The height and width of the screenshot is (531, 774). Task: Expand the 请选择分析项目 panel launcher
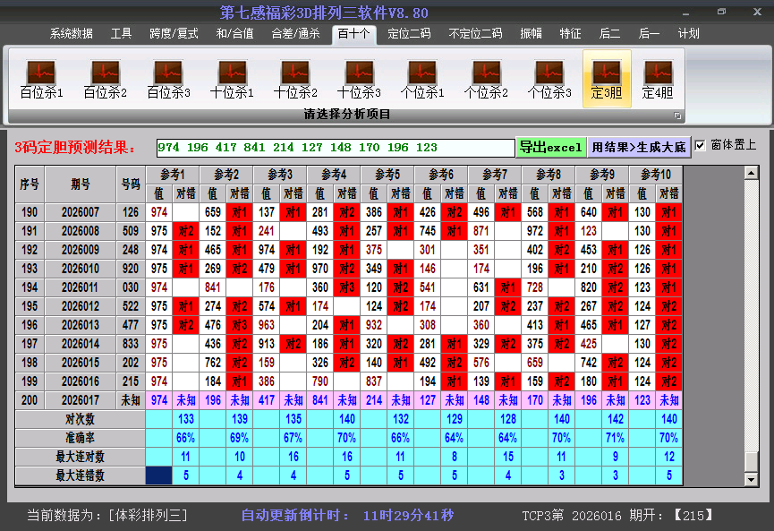(x=677, y=116)
